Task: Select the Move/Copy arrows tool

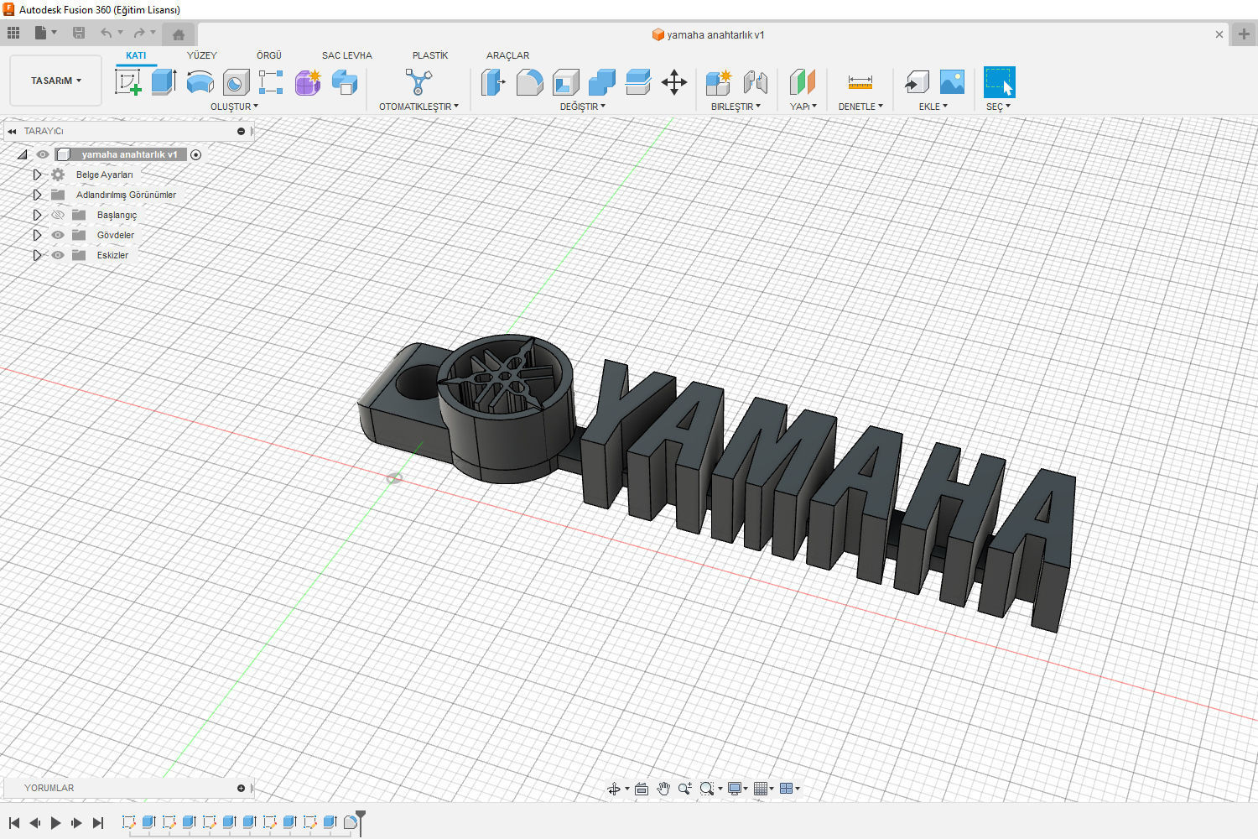Action: tap(674, 82)
